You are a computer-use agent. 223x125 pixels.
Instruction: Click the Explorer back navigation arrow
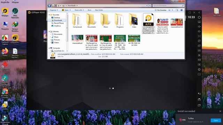[49, 6]
